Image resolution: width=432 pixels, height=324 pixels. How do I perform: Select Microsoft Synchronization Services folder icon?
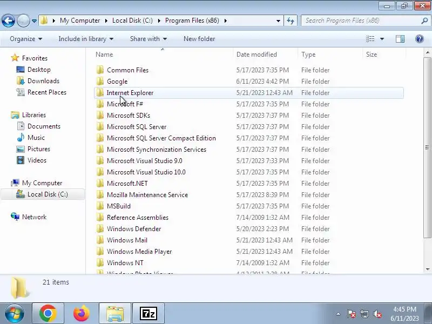(x=100, y=149)
